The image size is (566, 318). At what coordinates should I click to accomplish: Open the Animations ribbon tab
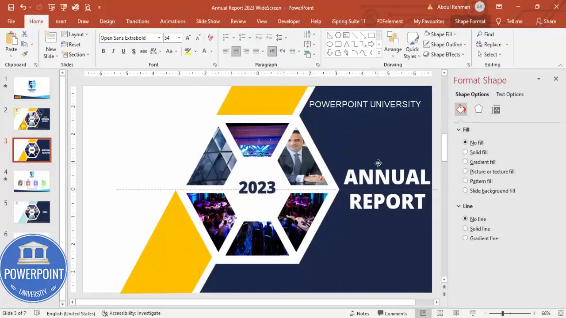pos(172,21)
